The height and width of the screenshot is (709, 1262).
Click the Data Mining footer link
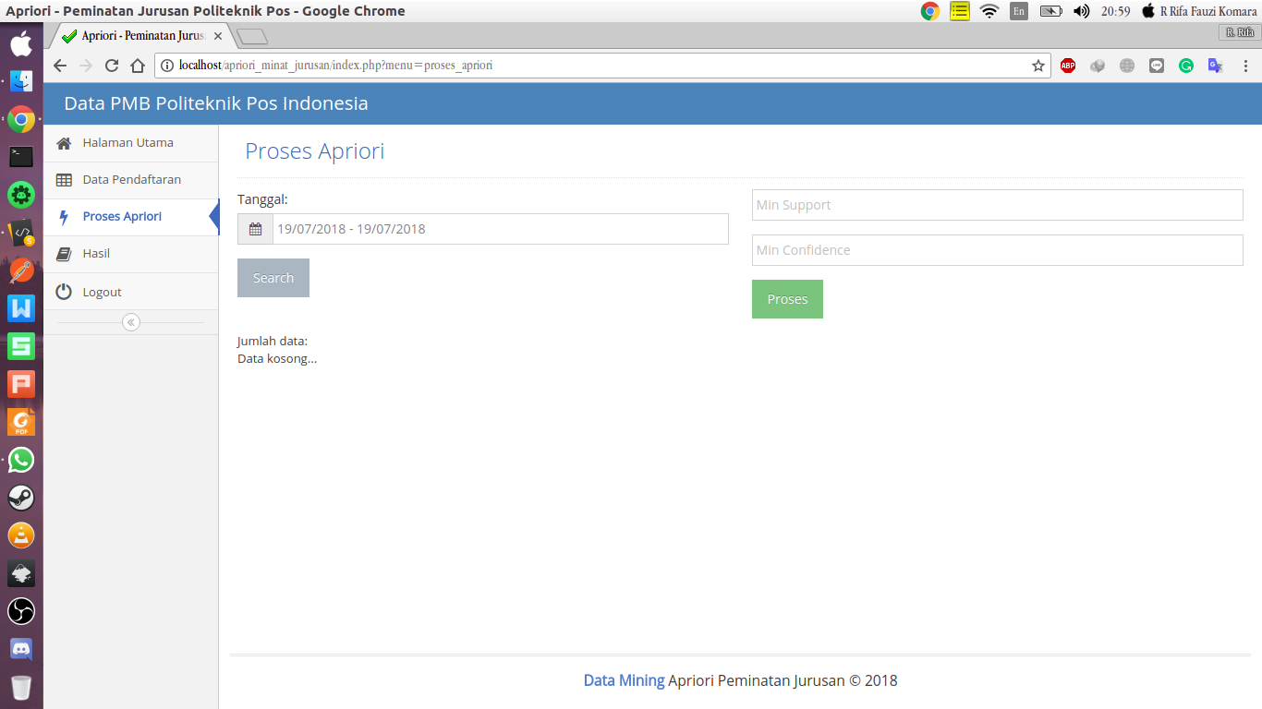coord(624,680)
